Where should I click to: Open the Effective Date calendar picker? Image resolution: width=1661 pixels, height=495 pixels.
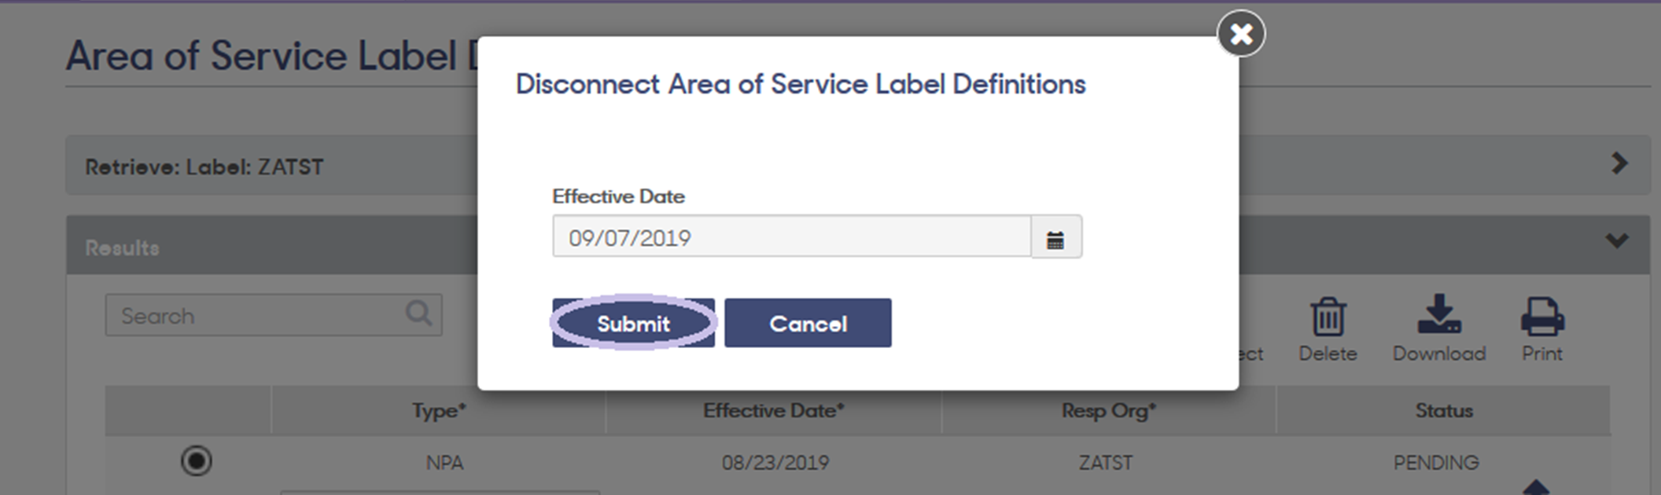pos(1056,236)
